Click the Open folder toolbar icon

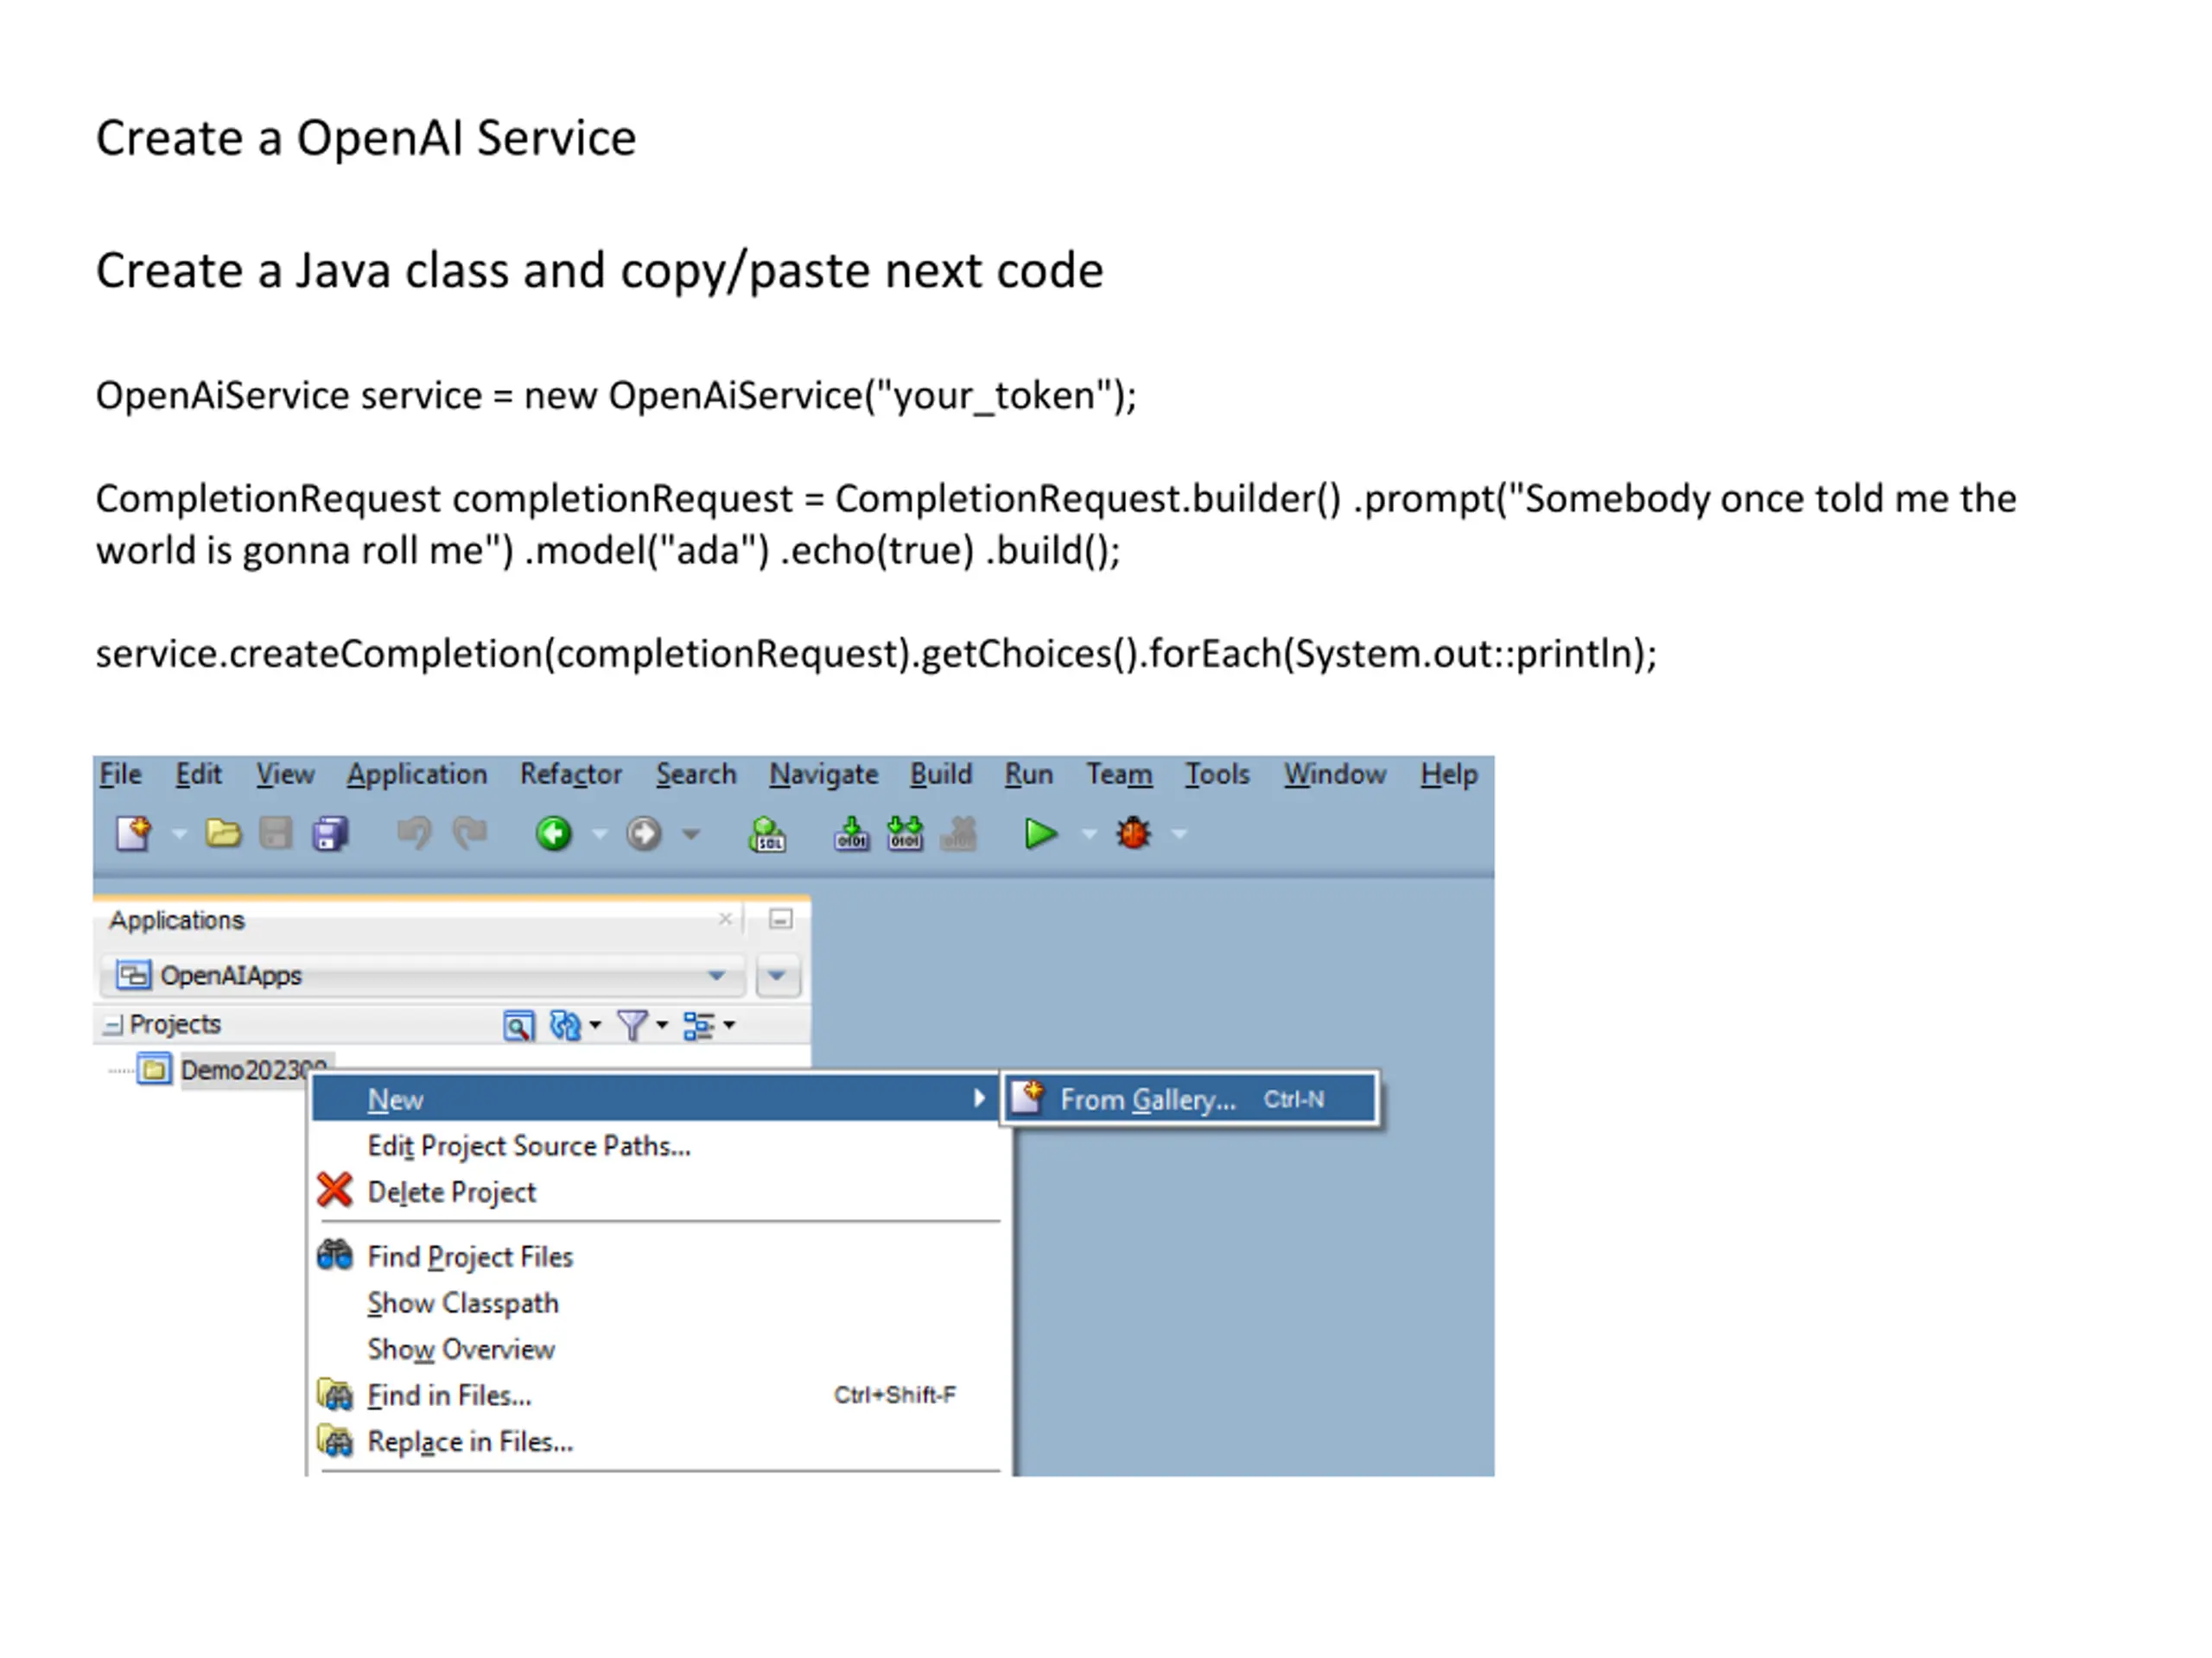pyautogui.click(x=222, y=833)
